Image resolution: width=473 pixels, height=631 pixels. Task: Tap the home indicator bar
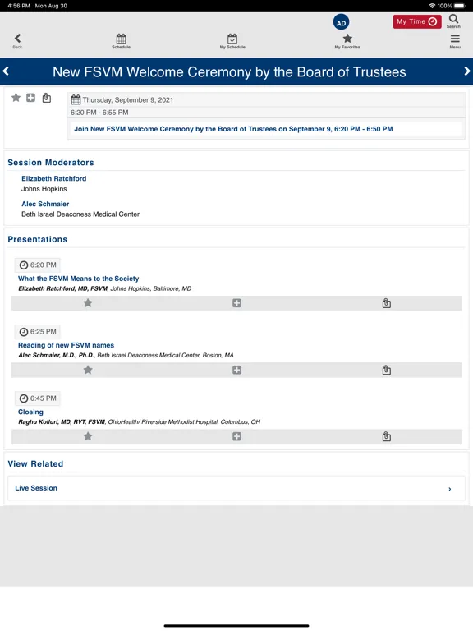click(236, 626)
